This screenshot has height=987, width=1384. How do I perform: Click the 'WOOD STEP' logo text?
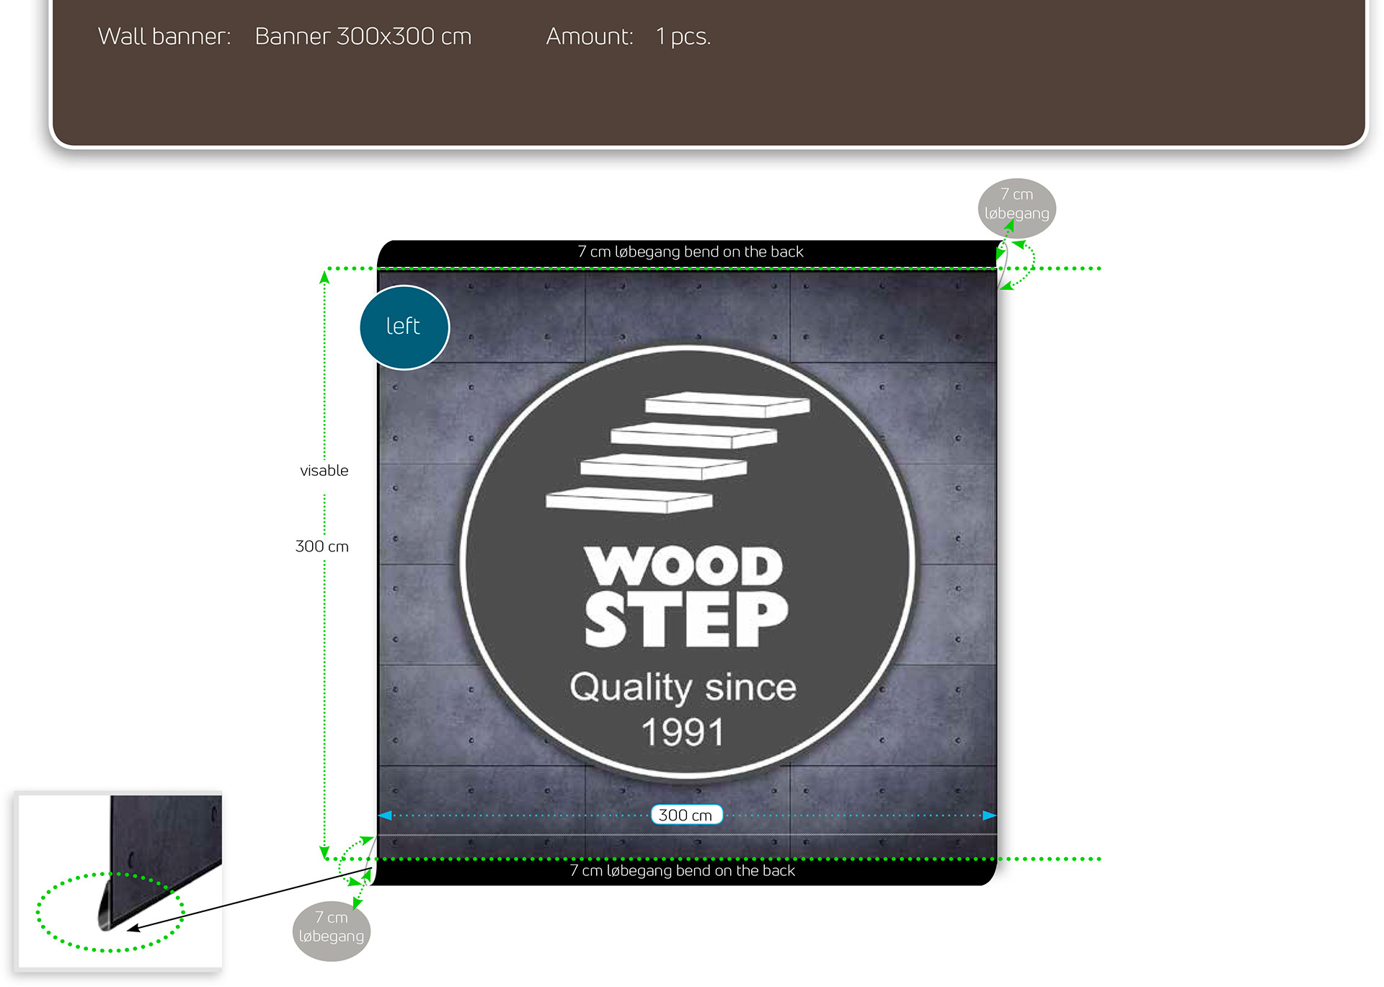click(685, 597)
